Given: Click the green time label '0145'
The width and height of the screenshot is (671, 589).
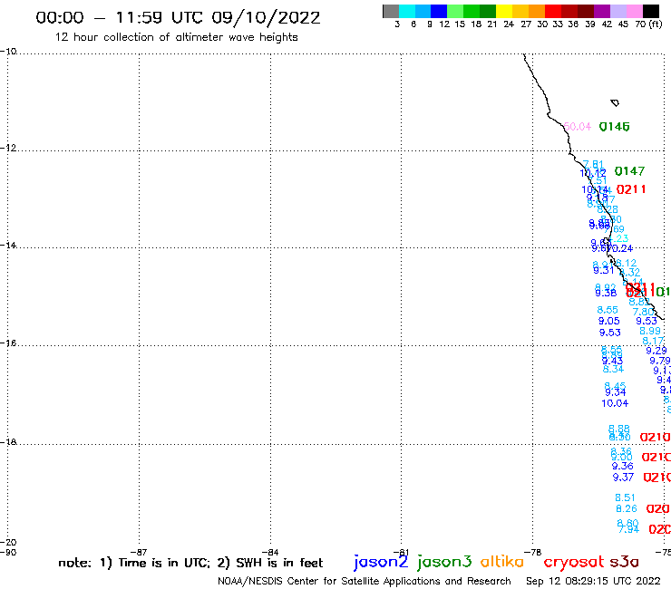Looking at the screenshot, I should pyautogui.click(x=614, y=127).
